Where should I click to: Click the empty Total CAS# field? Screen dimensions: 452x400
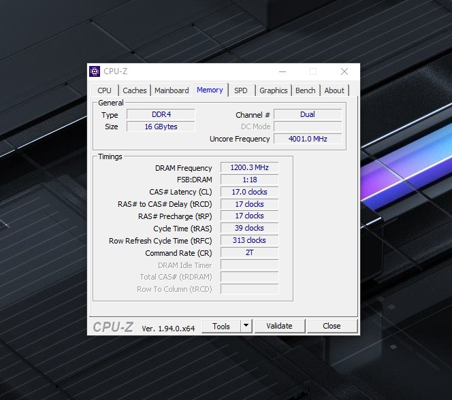point(250,277)
